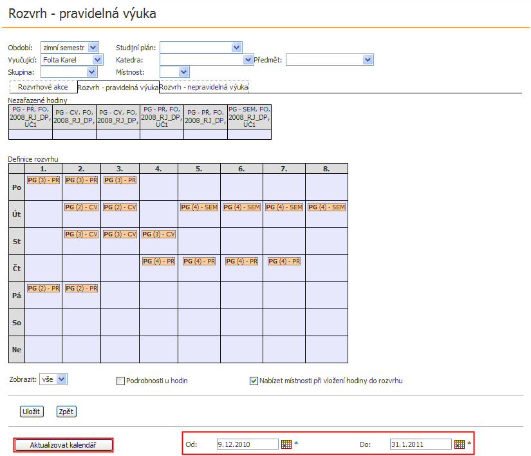Select PG (3) - PŘ in Monday period 2
This screenshot has width=531, height=456.
82,180
